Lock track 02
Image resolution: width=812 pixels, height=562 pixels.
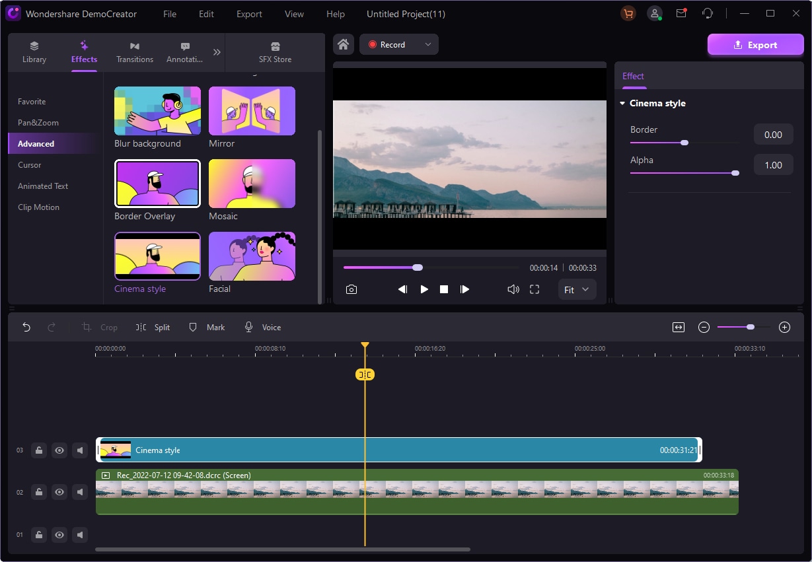[39, 492]
